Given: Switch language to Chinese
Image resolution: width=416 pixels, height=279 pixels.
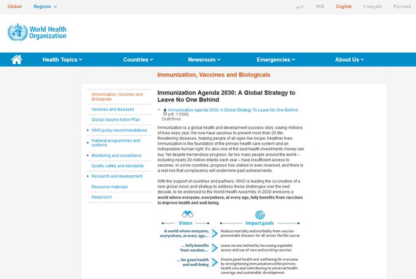Looking at the screenshot, I should [x=320, y=6].
